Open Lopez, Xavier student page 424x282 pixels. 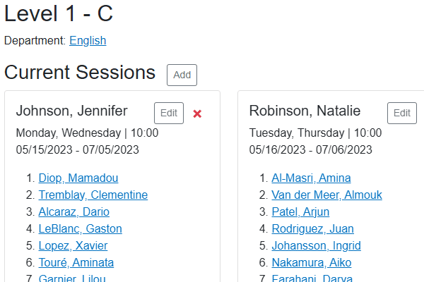[x=73, y=245]
